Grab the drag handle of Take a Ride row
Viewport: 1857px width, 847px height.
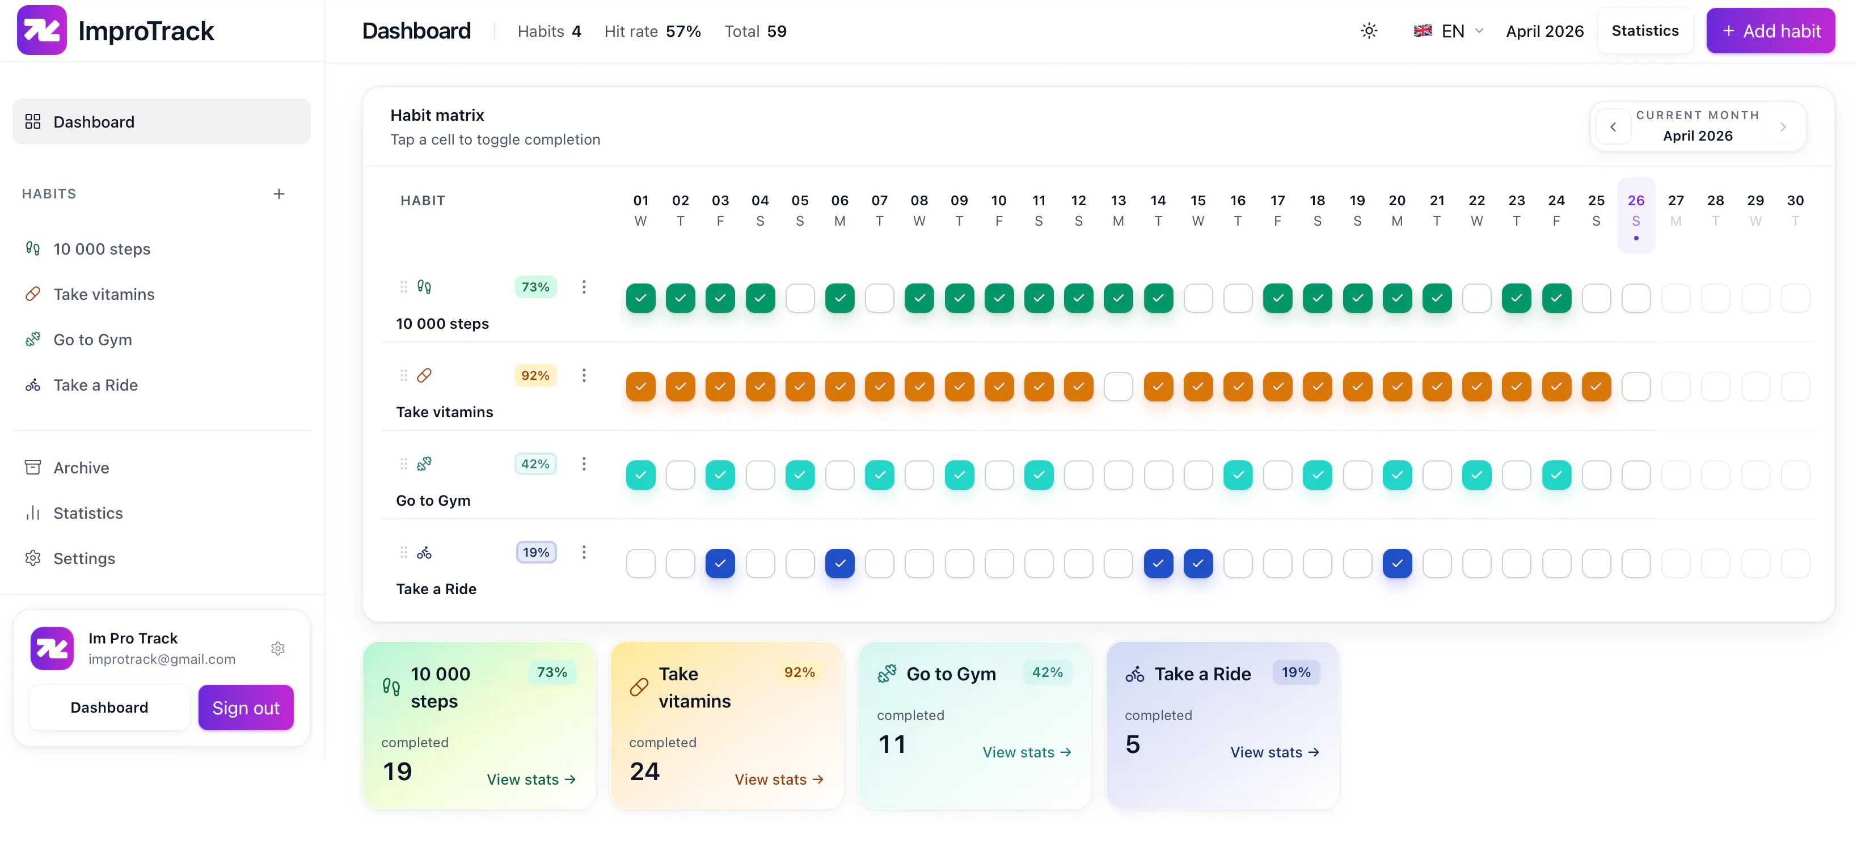[x=404, y=552]
